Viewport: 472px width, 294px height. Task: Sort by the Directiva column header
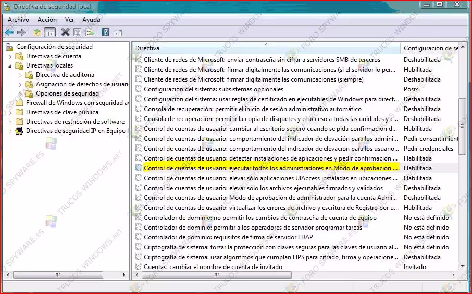click(266, 48)
